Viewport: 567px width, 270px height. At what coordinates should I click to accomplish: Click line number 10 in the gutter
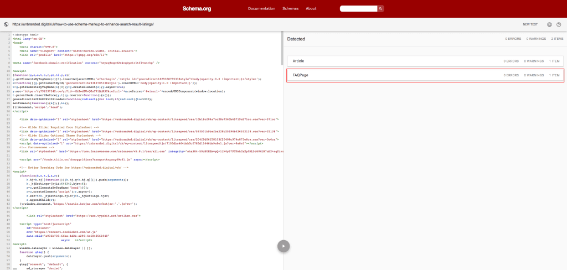click(x=9, y=71)
